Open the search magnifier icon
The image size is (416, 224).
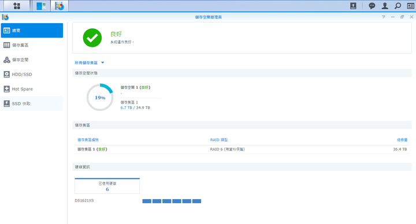398,6
